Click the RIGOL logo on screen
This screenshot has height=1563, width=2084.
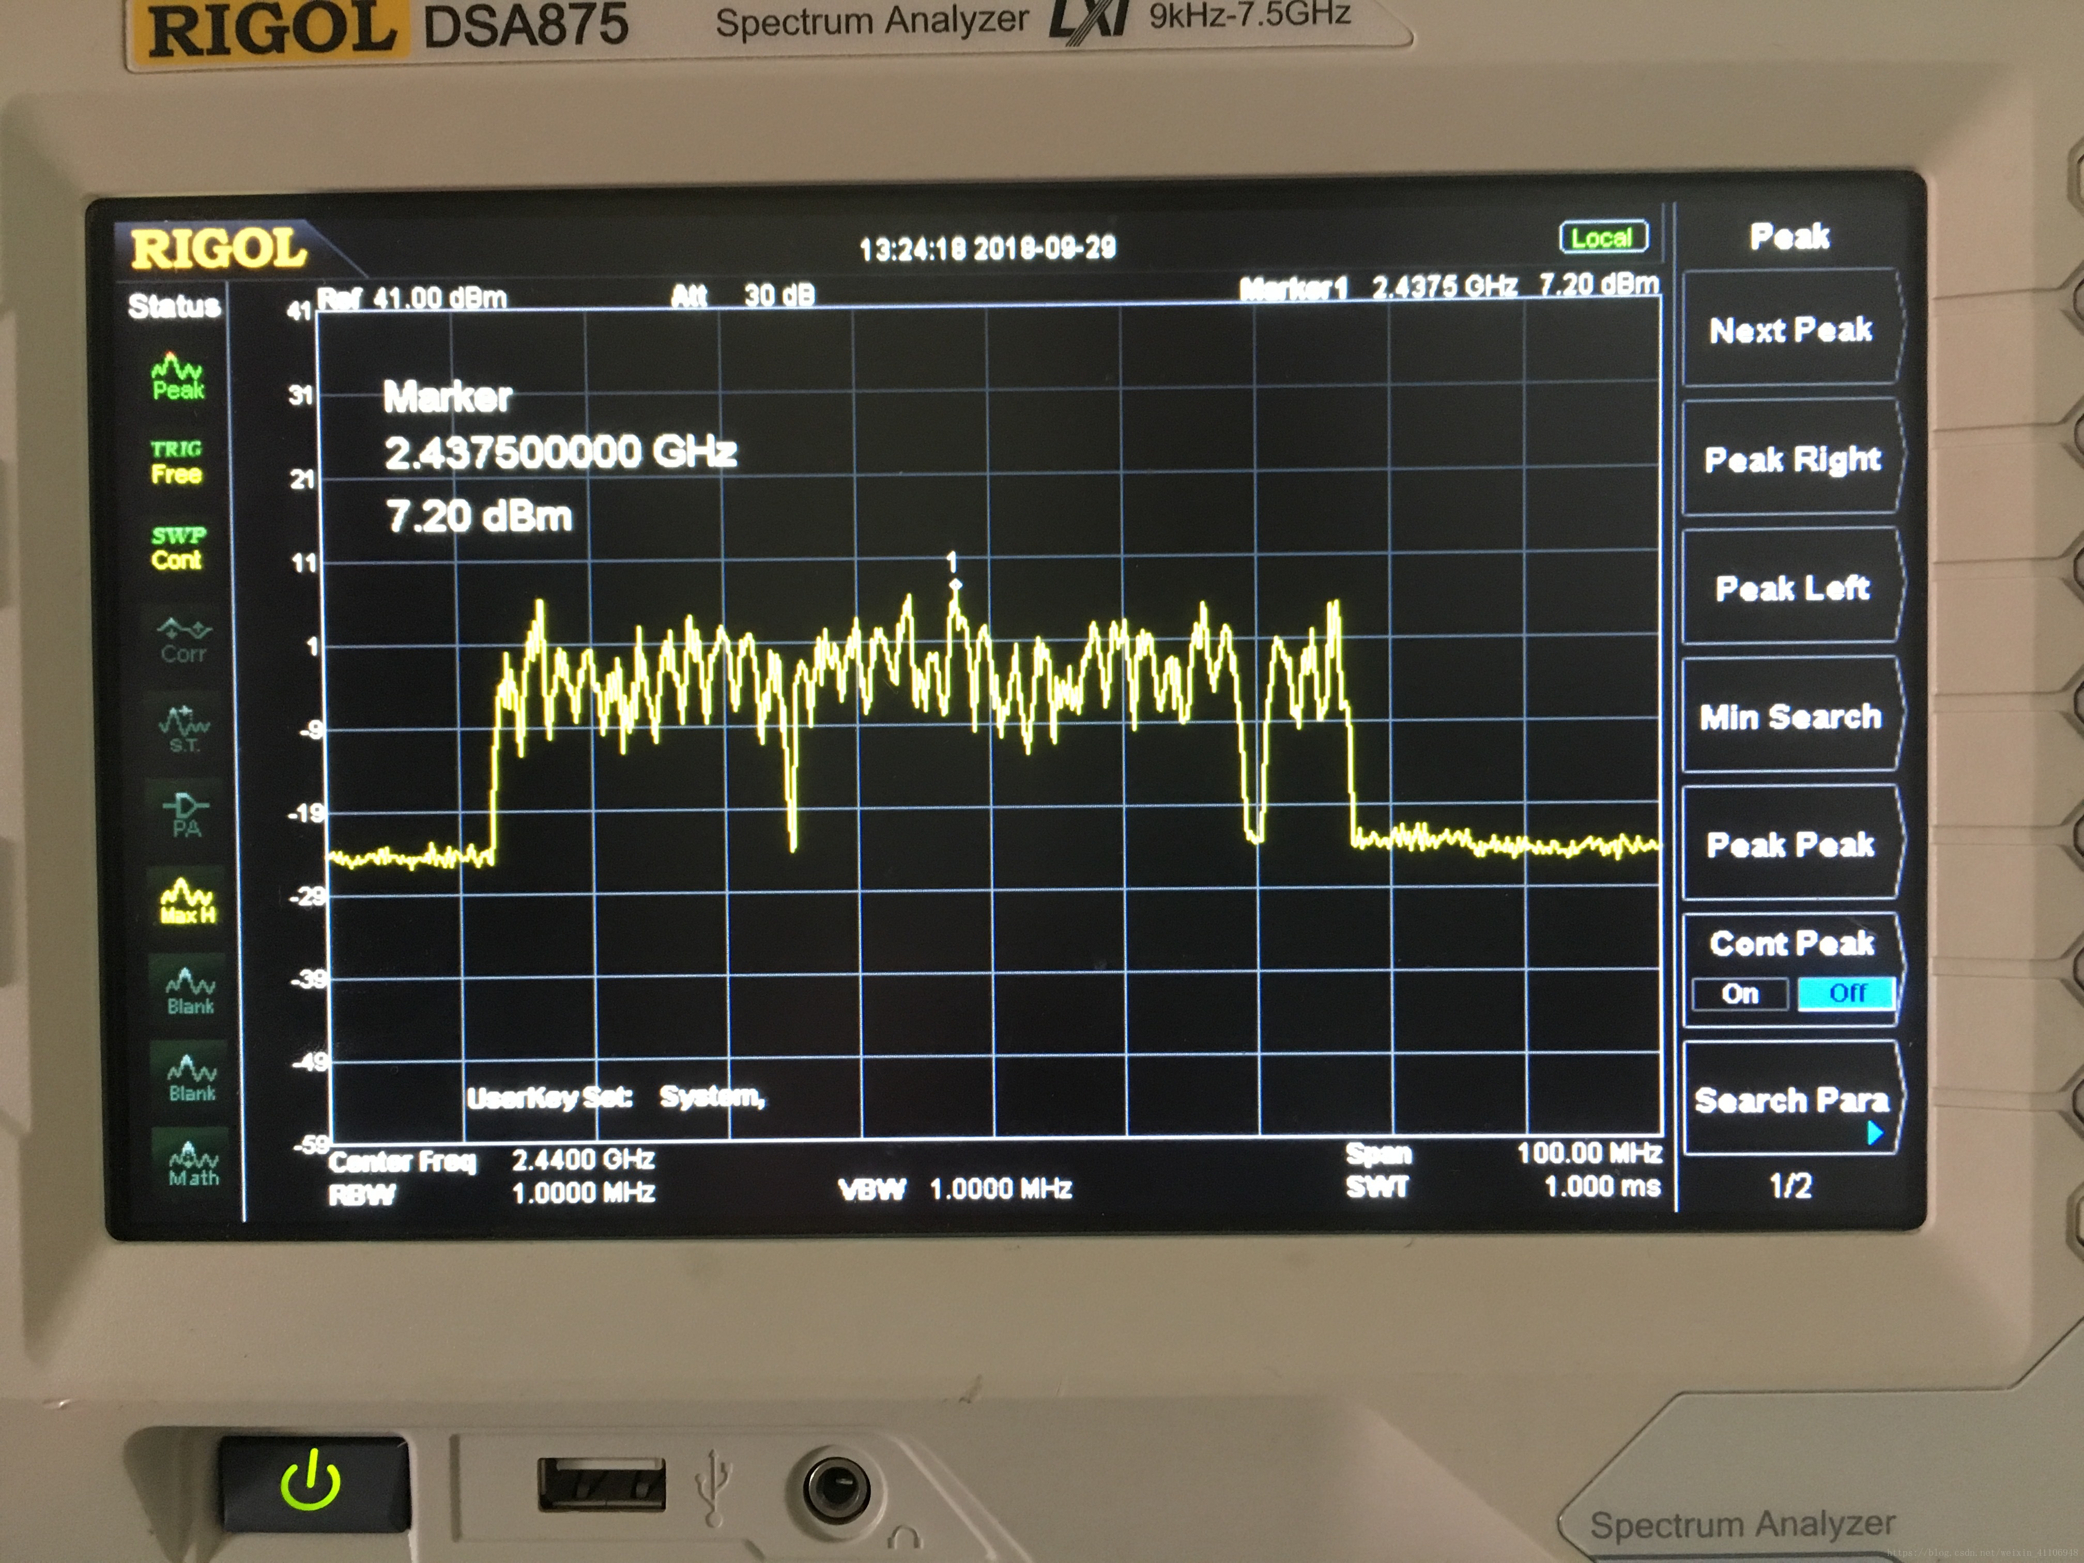click(x=219, y=250)
